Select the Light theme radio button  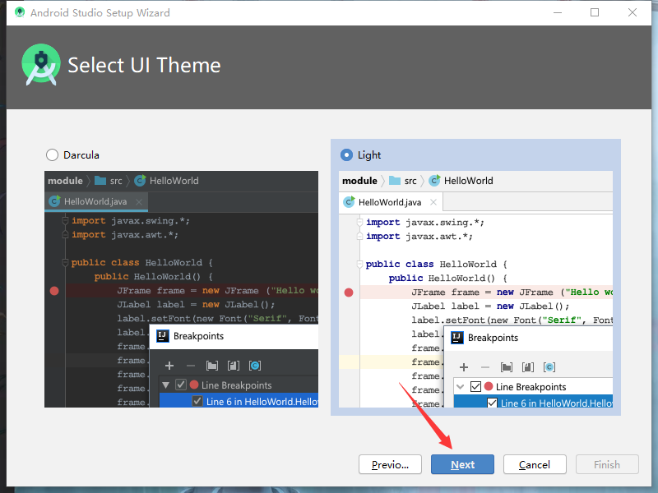click(x=346, y=155)
